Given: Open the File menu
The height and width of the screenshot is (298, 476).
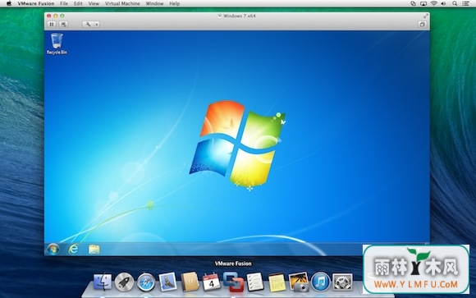Looking at the screenshot, I should tap(64, 3).
